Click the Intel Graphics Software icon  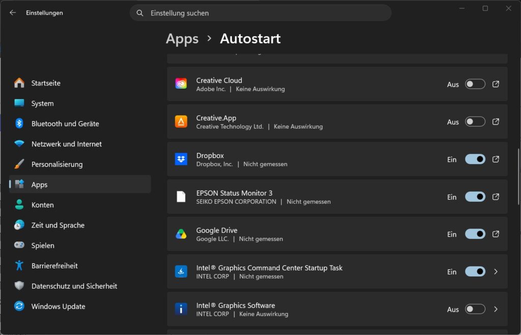point(181,309)
